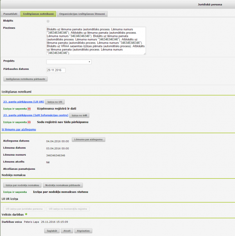Click the Saglabāt button
Screen dimensions: 235x236
(x=52, y=231)
